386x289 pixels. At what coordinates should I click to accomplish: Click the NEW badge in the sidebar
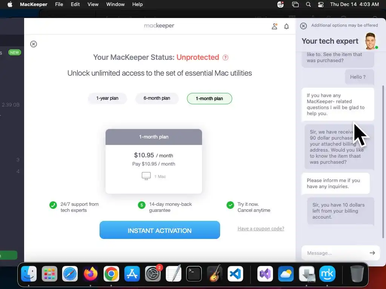(15, 52)
